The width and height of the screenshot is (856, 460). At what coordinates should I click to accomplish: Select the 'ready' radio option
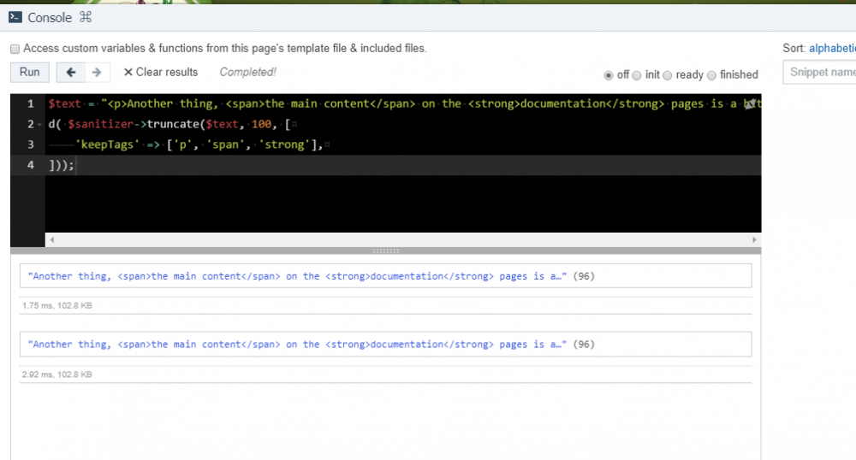pos(668,75)
